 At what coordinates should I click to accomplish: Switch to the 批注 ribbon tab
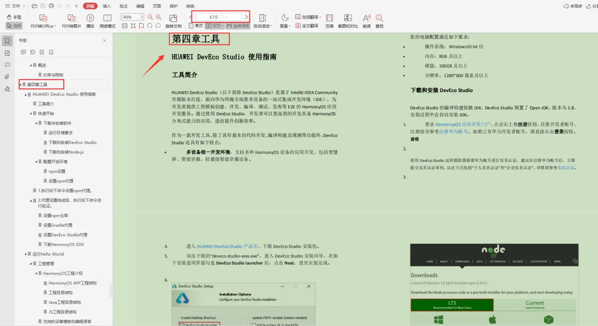click(x=124, y=6)
